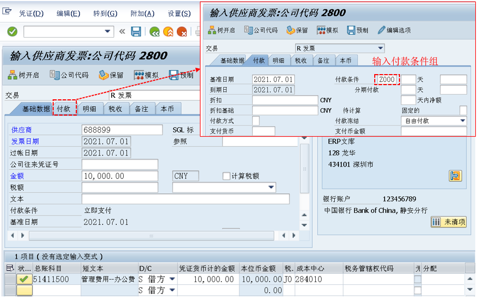Image resolution: width=480 pixels, height=299 pixels.
Task: Click the 总账科目 cell 51411500
Action: [56, 279]
